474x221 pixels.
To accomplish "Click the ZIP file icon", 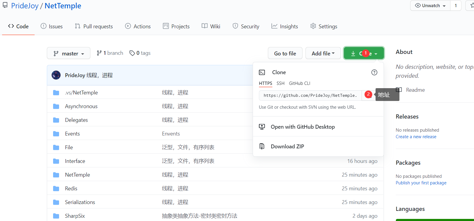I will click(262, 146).
